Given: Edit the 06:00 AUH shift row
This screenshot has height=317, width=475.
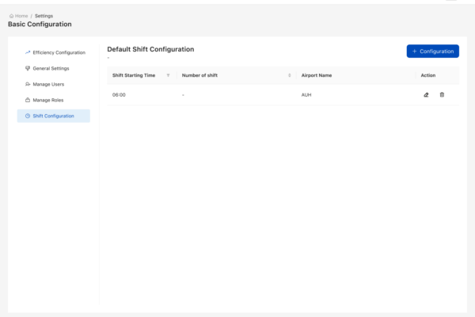Looking at the screenshot, I should (x=426, y=95).
